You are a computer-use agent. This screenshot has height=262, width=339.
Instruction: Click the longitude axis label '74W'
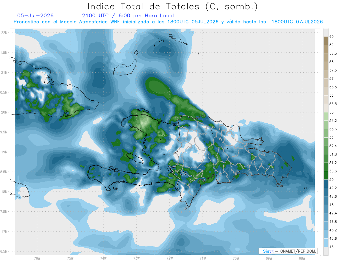103,258
